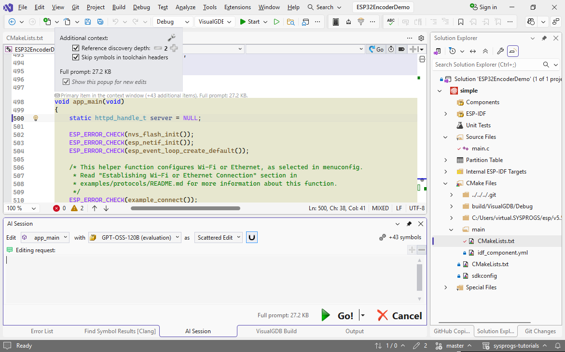Click Start Without Debugging green outline arrow
This screenshot has height=352, width=565.
point(276,22)
